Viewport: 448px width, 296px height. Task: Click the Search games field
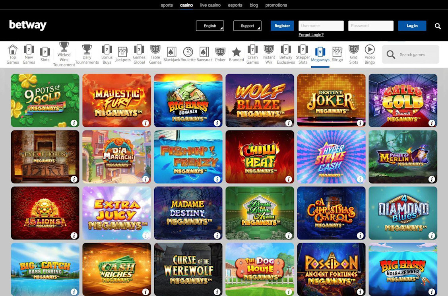[411, 55]
